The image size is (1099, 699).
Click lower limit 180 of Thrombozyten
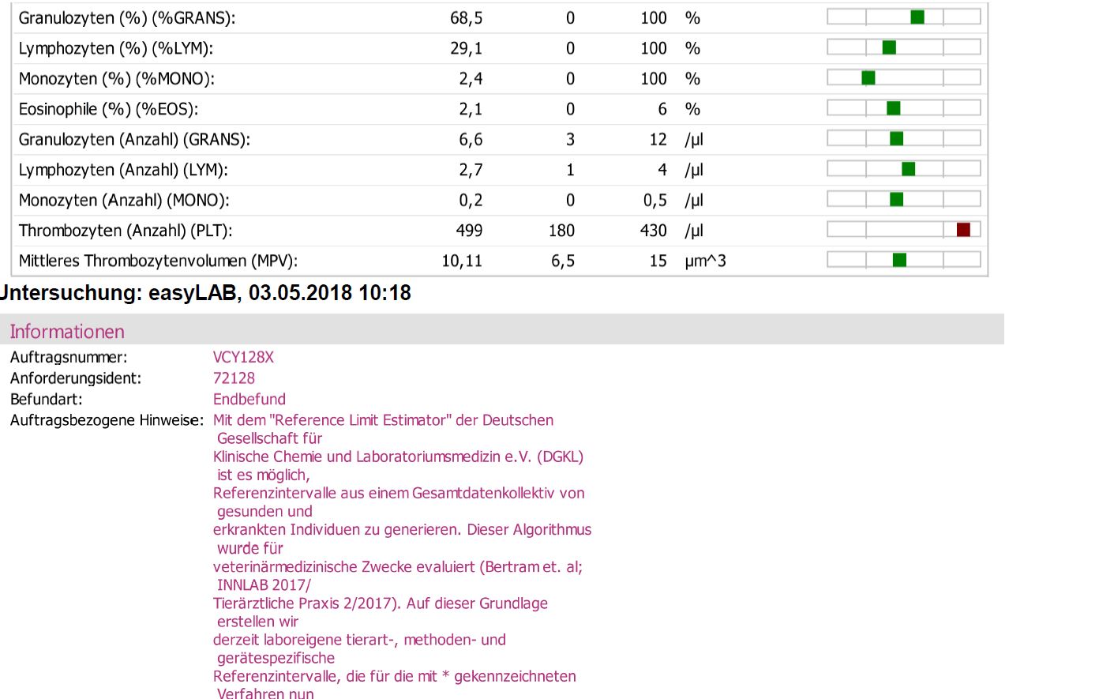(x=561, y=231)
